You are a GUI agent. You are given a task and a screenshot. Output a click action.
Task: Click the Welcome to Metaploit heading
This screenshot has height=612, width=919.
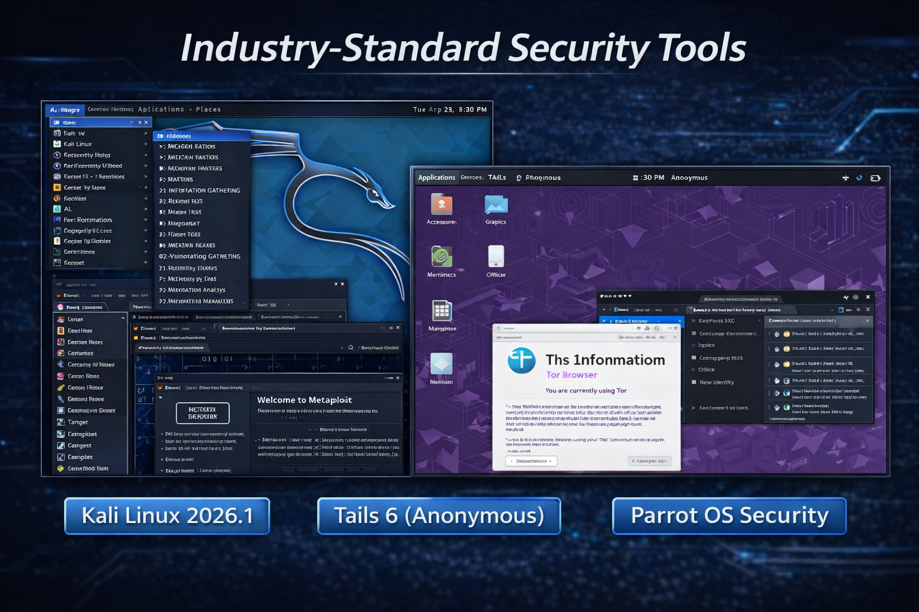305,400
